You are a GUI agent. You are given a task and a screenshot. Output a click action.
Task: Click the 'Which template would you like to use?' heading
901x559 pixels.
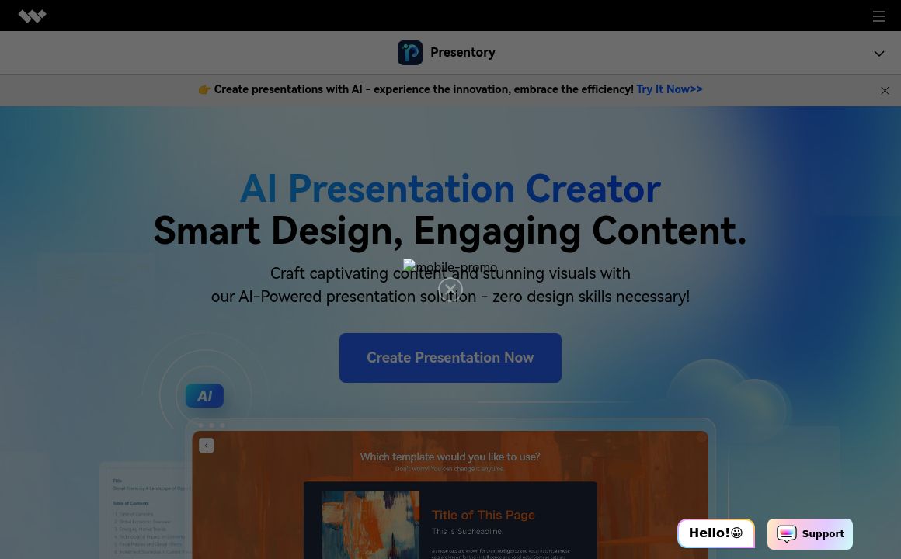point(450,457)
